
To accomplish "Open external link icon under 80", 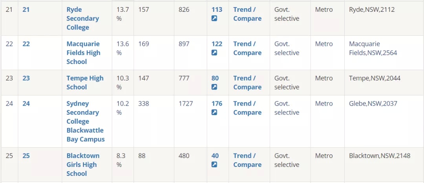I will pos(214,87).
